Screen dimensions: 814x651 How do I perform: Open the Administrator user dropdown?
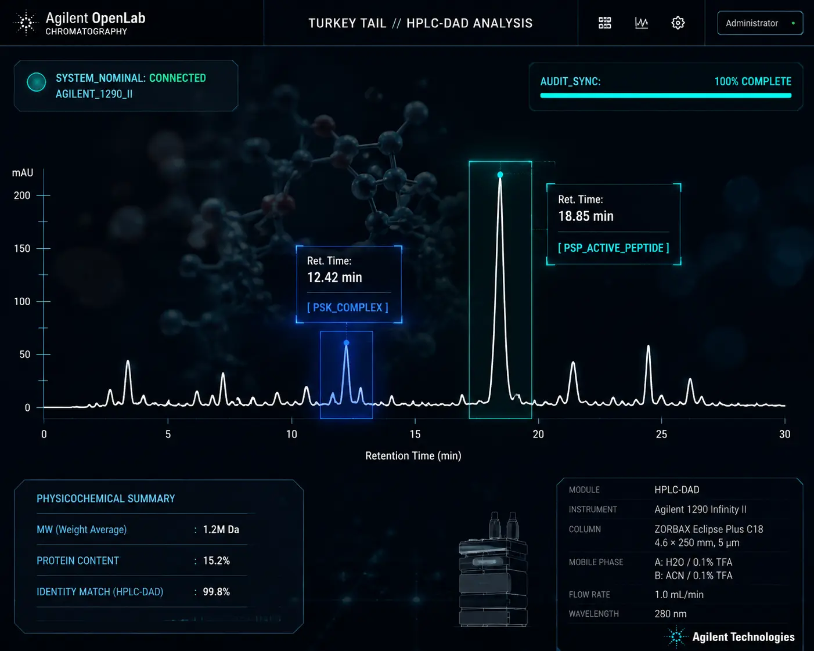[x=760, y=23]
